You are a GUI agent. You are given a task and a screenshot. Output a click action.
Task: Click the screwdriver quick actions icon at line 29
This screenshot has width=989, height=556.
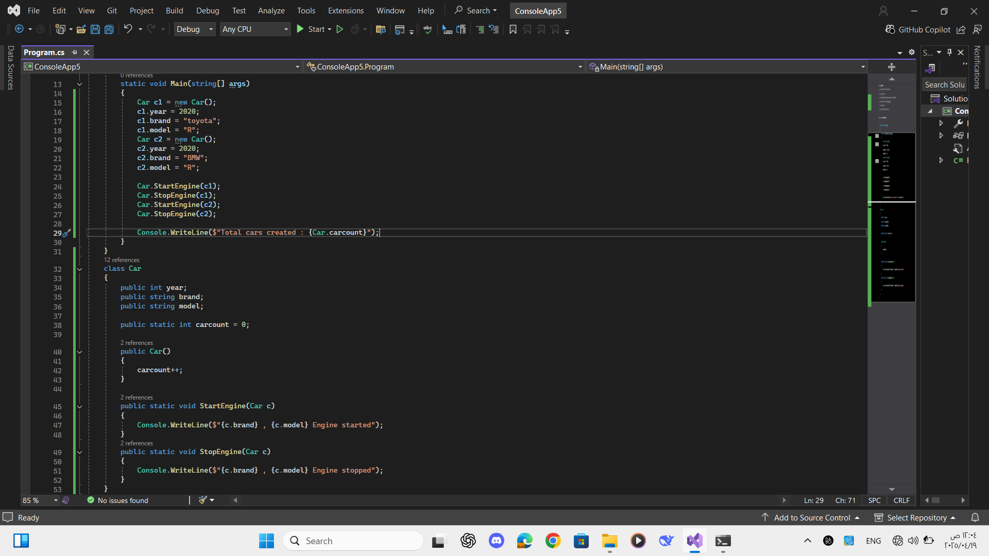pos(66,233)
